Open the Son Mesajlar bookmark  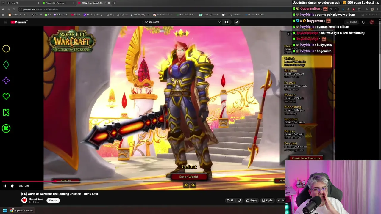(18, 15)
